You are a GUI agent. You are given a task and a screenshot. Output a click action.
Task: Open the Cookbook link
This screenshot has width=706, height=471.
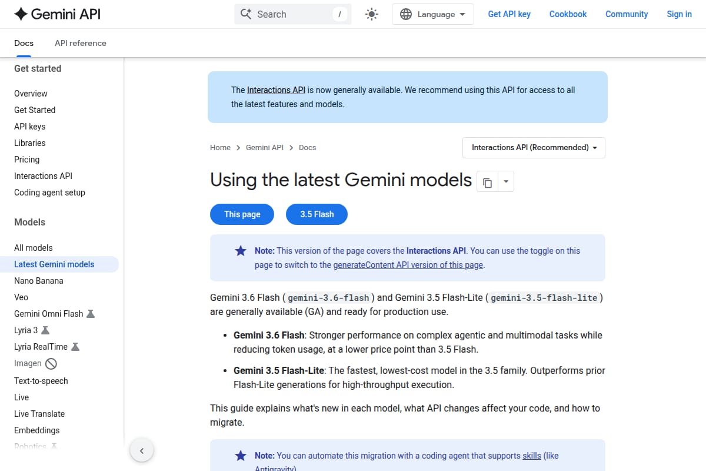point(568,14)
